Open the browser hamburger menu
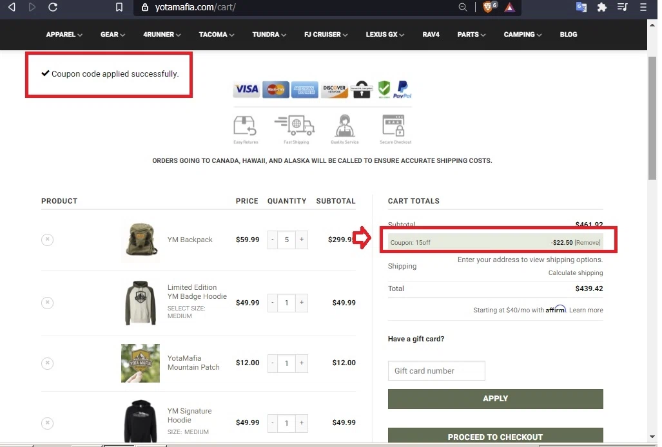 coord(643,7)
